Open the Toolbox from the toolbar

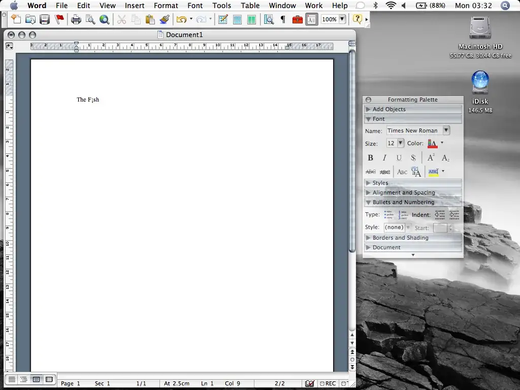click(x=298, y=19)
